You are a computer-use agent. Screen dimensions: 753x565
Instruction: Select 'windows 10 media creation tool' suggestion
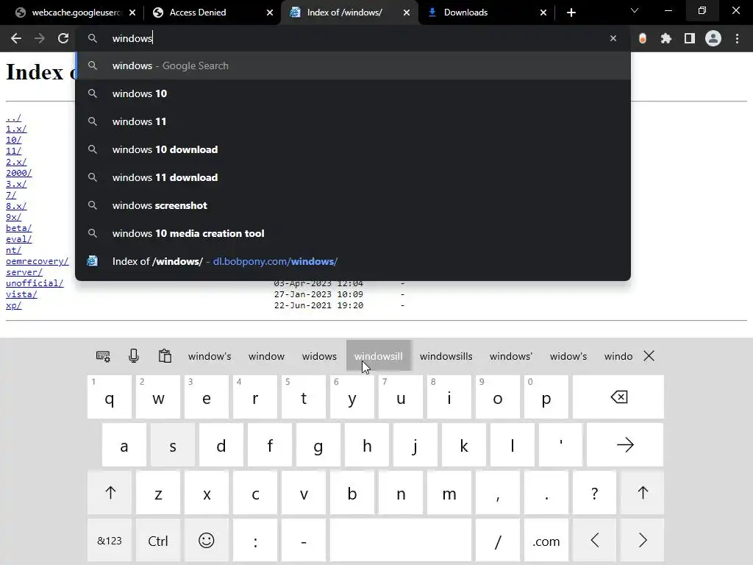353,233
